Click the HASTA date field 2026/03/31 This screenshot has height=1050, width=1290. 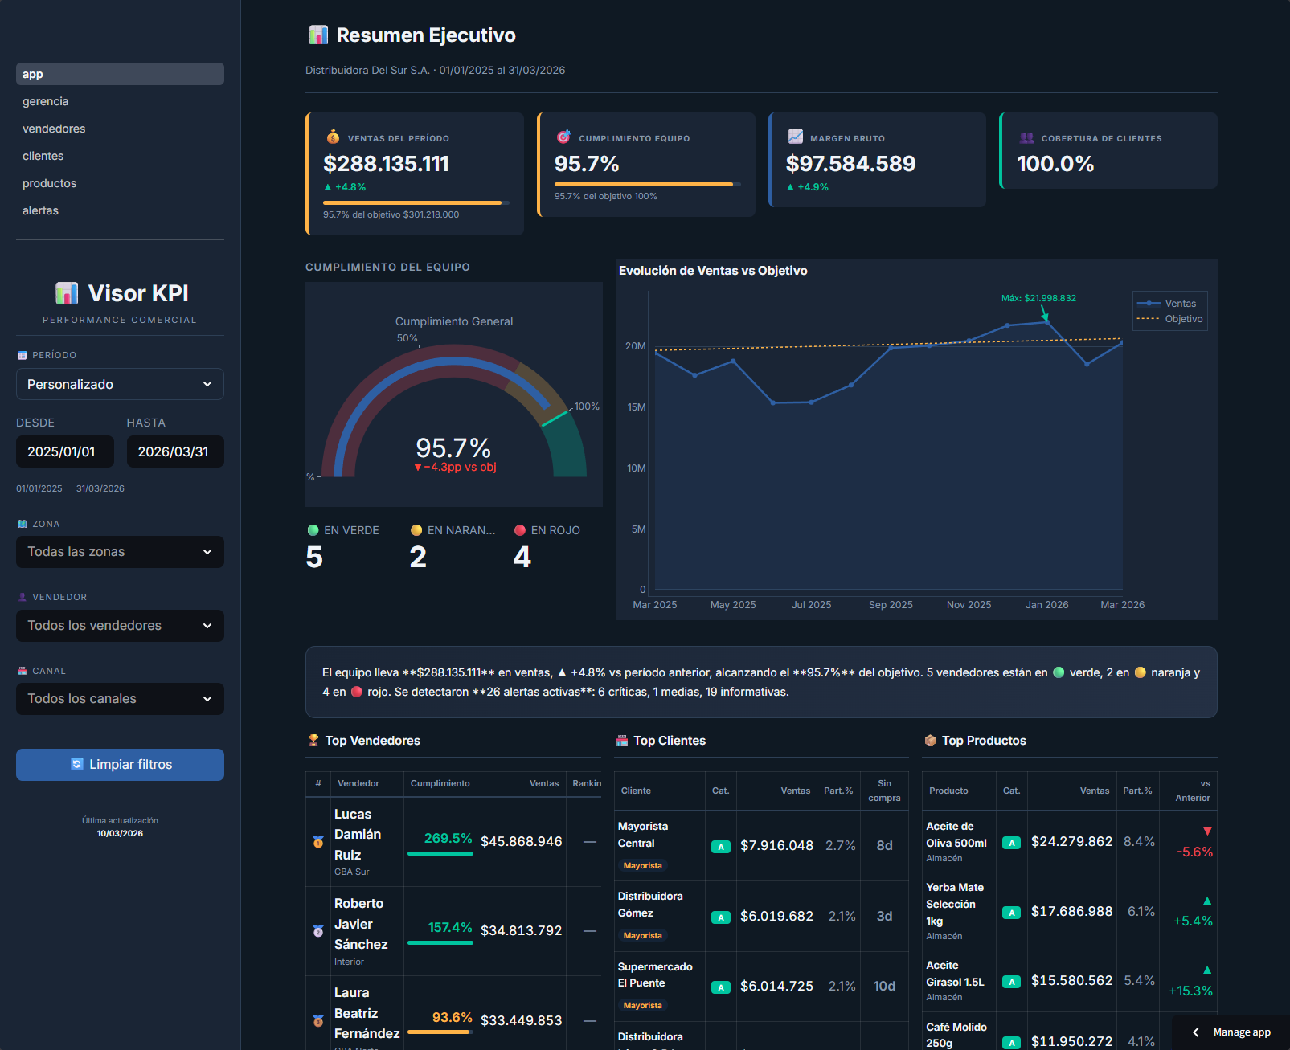[175, 451]
